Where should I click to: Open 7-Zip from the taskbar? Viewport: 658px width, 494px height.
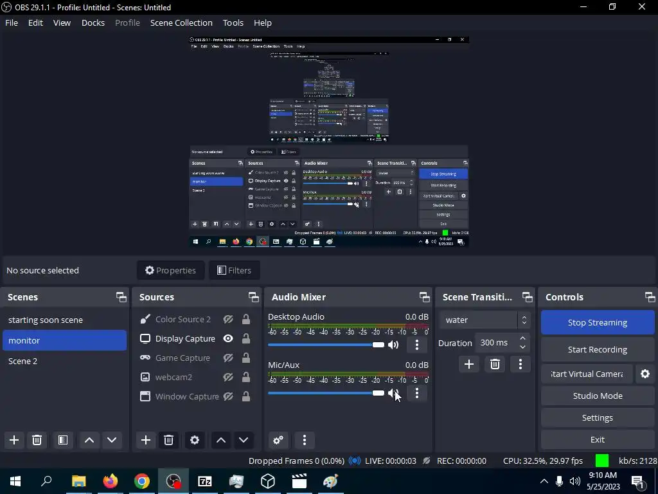point(205,481)
